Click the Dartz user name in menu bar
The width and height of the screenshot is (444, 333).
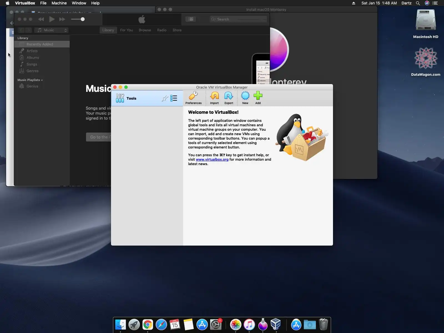pos(406,3)
